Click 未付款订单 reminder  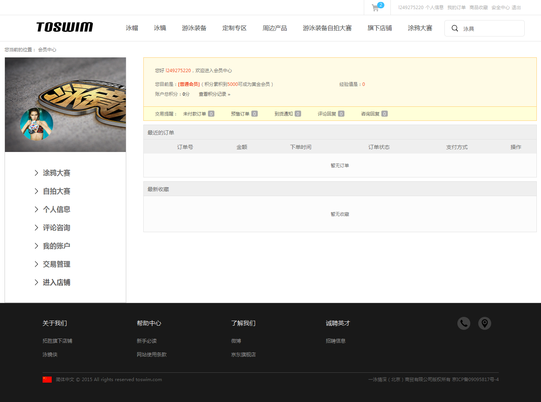(x=198, y=114)
